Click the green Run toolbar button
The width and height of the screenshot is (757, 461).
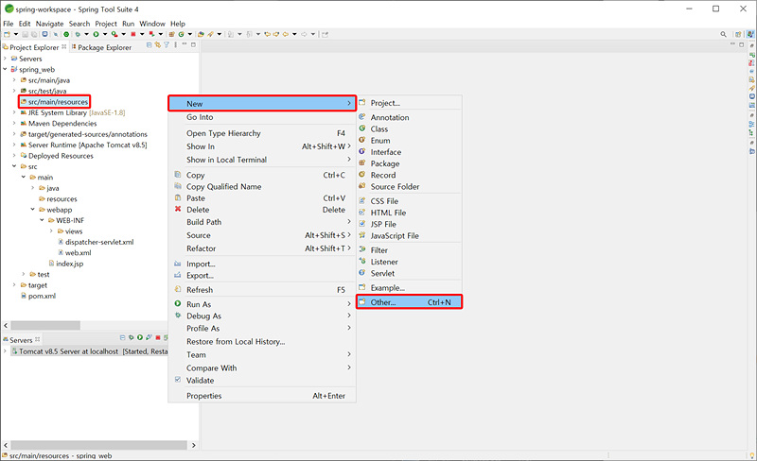(x=97, y=34)
